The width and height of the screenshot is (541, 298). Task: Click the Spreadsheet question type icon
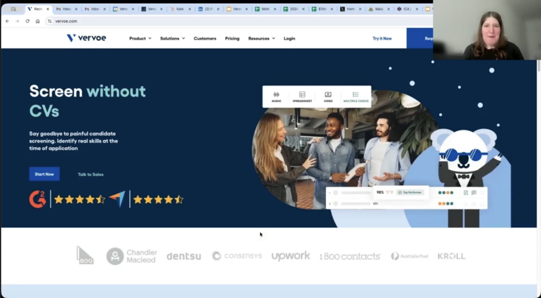pos(302,95)
